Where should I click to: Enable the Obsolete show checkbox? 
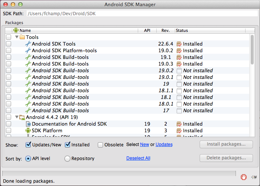pyautogui.click(x=100, y=145)
